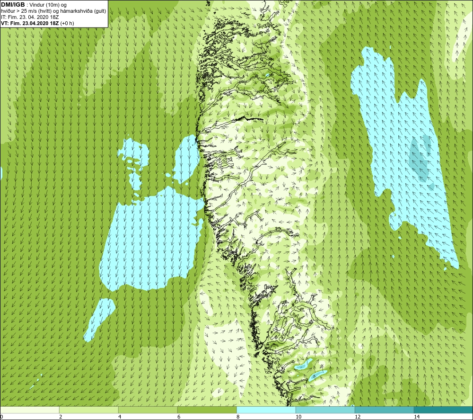Click the 6-8 m/s dark green legend swatch
The image size is (473, 420).
[x=207, y=410]
